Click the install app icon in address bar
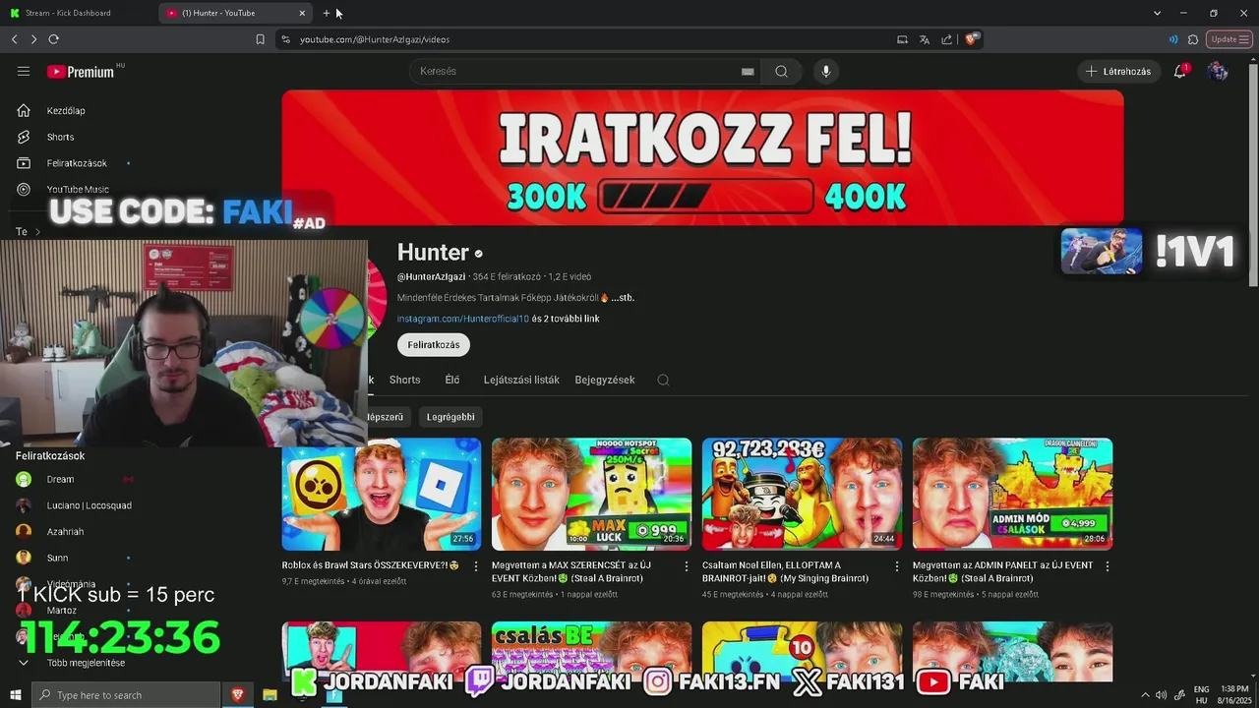The width and height of the screenshot is (1259, 708). click(x=902, y=39)
